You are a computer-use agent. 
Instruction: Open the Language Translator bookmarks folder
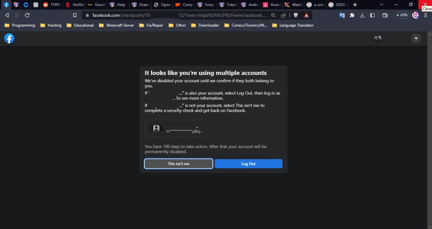point(292,25)
